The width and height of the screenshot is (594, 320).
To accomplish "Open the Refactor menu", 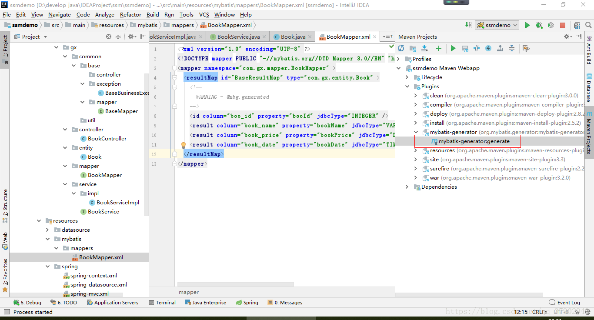I will [130, 14].
